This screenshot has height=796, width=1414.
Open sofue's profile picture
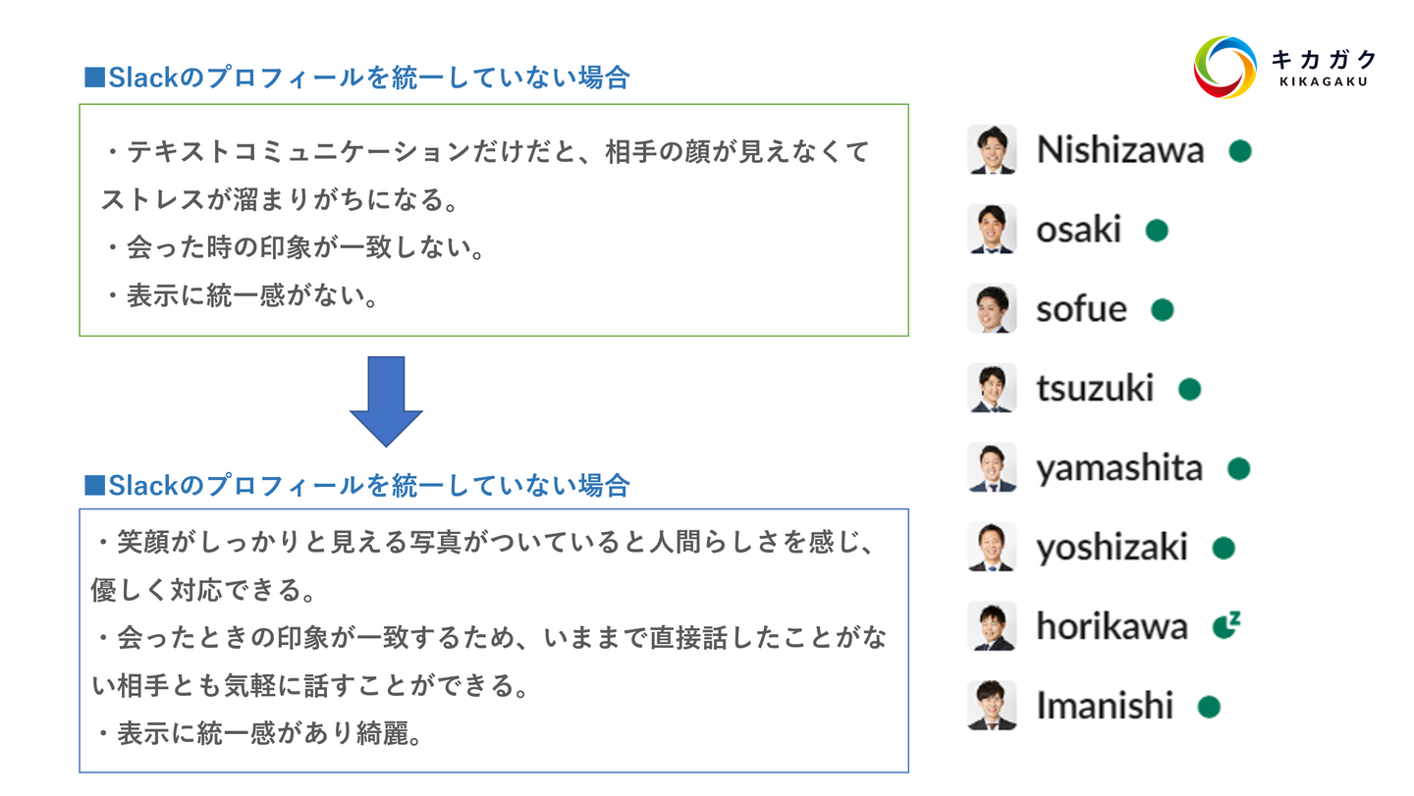pyautogui.click(x=992, y=309)
